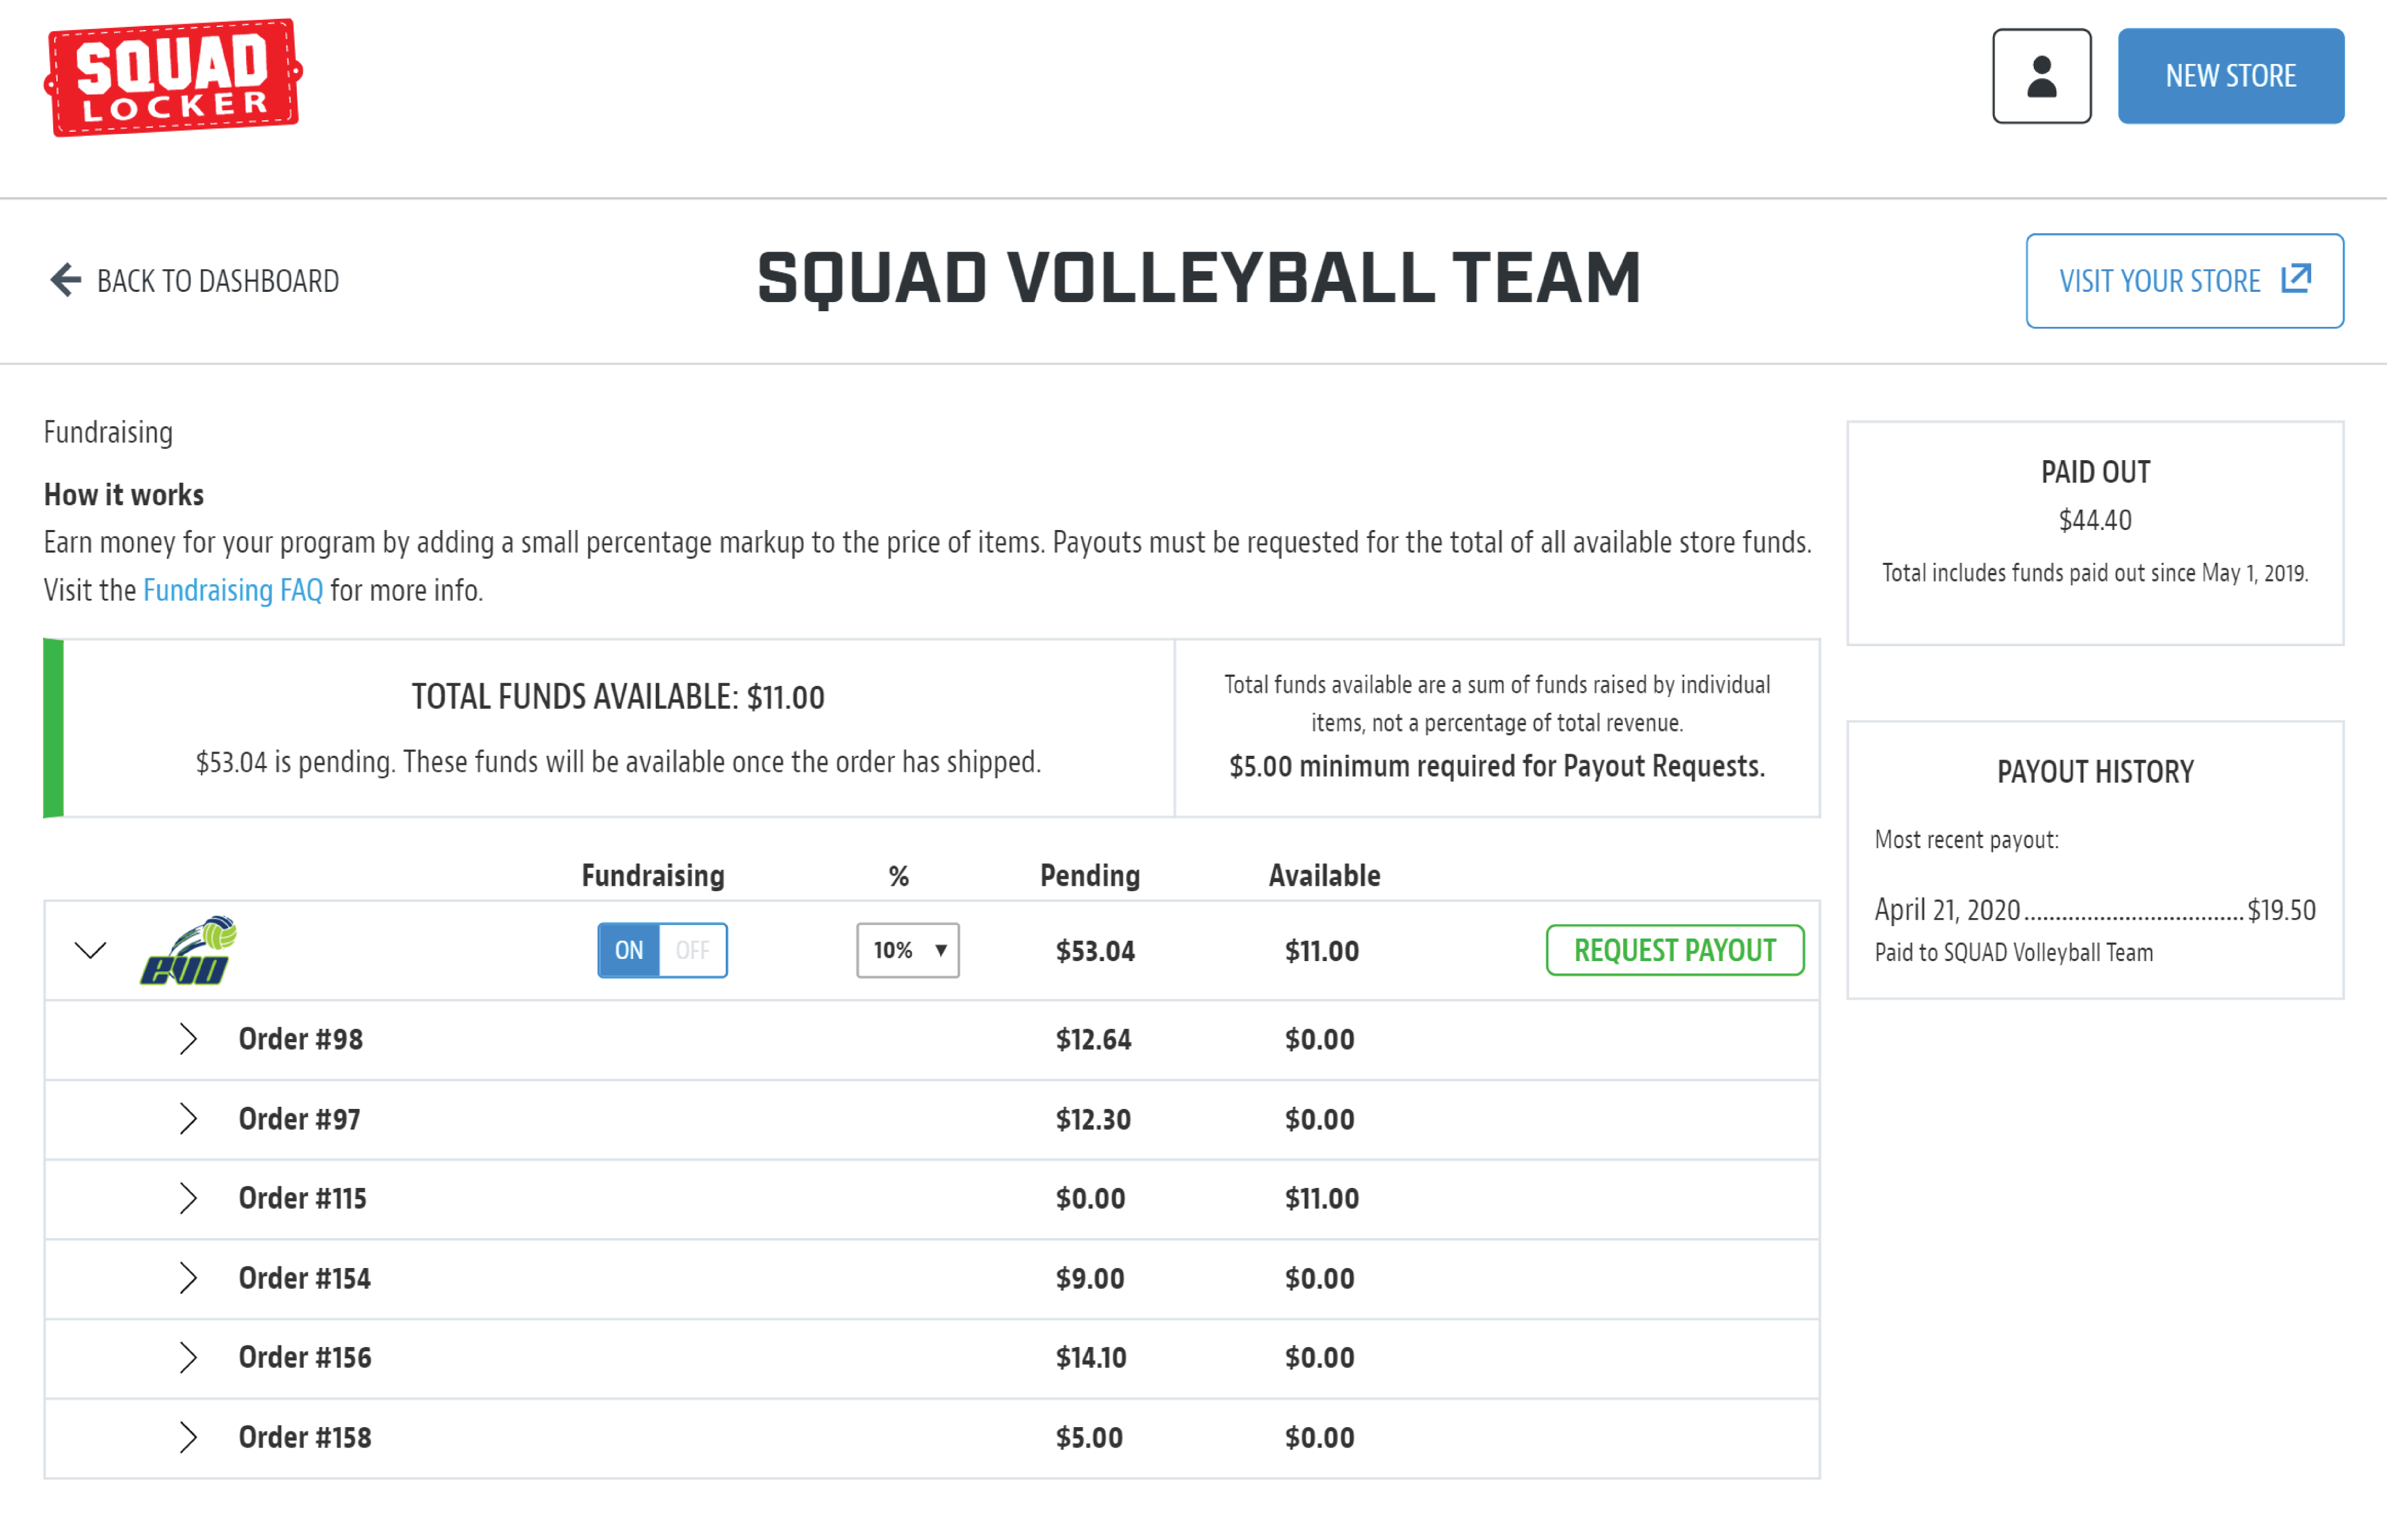The width and height of the screenshot is (2387, 1540).
Task: Click the external link icon in Visit Your Store
Action: point(2296,278)
